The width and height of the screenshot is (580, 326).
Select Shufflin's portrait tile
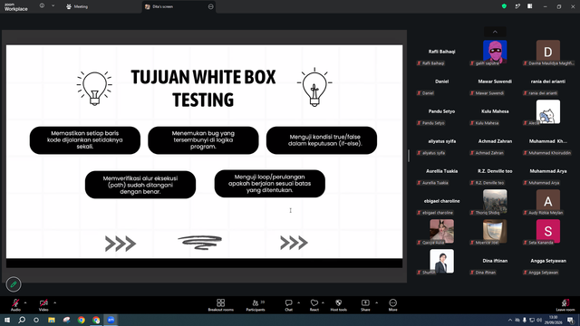[441, 262]
